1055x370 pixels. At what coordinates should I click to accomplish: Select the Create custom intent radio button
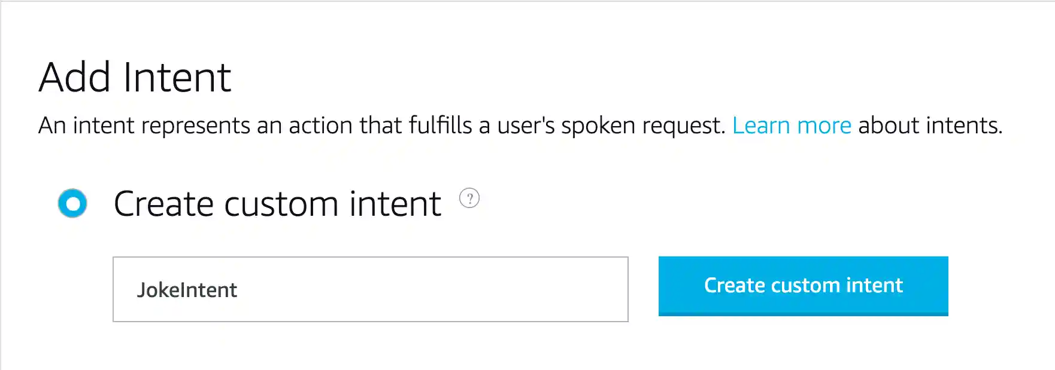coord(72,204)
